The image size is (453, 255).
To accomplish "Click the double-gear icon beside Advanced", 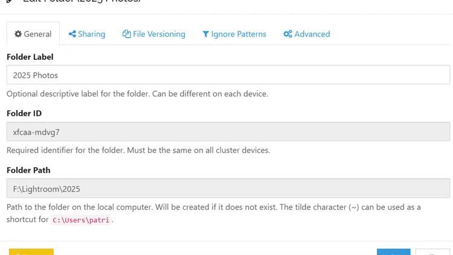I will tap(288, 34).
